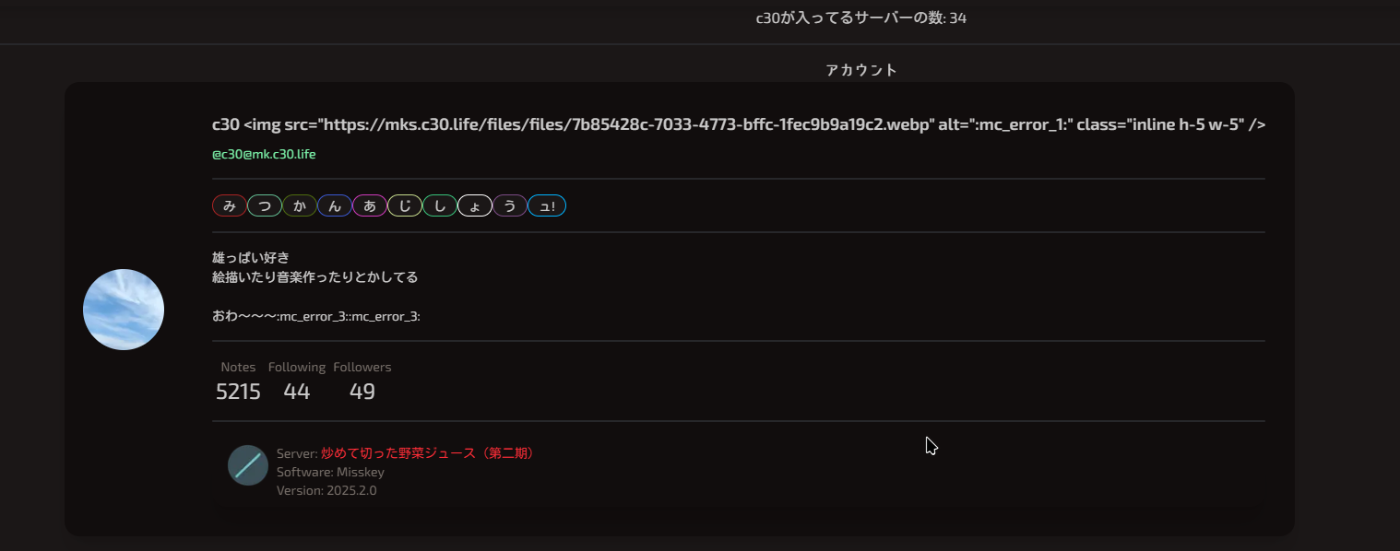Click the じ badge
1400x551 pixels.
(x=404, y=206)
